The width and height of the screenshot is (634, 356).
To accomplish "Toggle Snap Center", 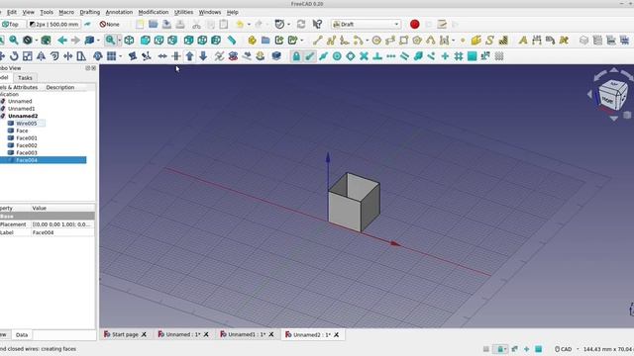I will (x=337, y=56).
